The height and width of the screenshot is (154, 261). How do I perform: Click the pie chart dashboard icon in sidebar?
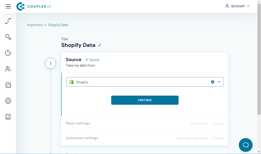point(8,53)
